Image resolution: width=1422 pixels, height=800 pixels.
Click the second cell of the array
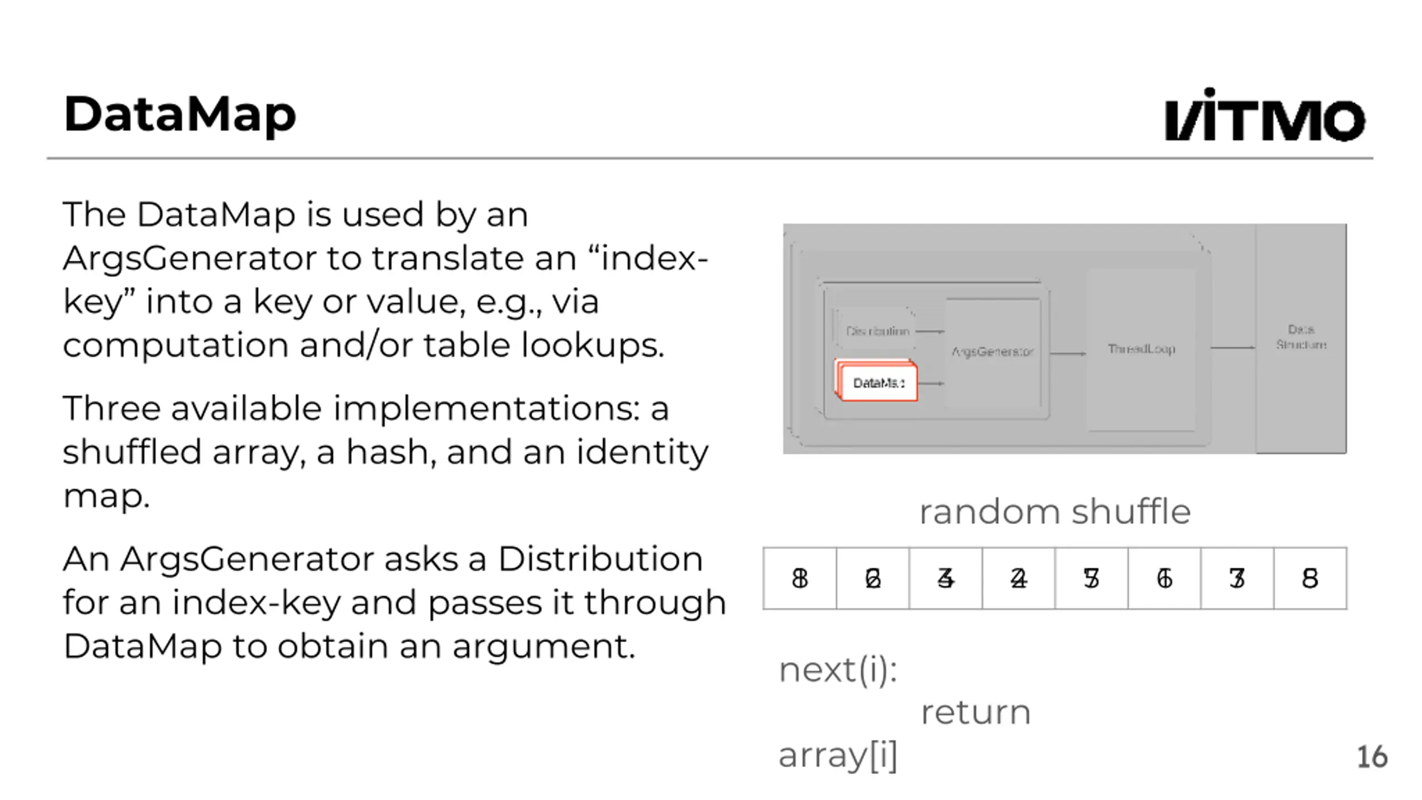(x=873, y=578)
